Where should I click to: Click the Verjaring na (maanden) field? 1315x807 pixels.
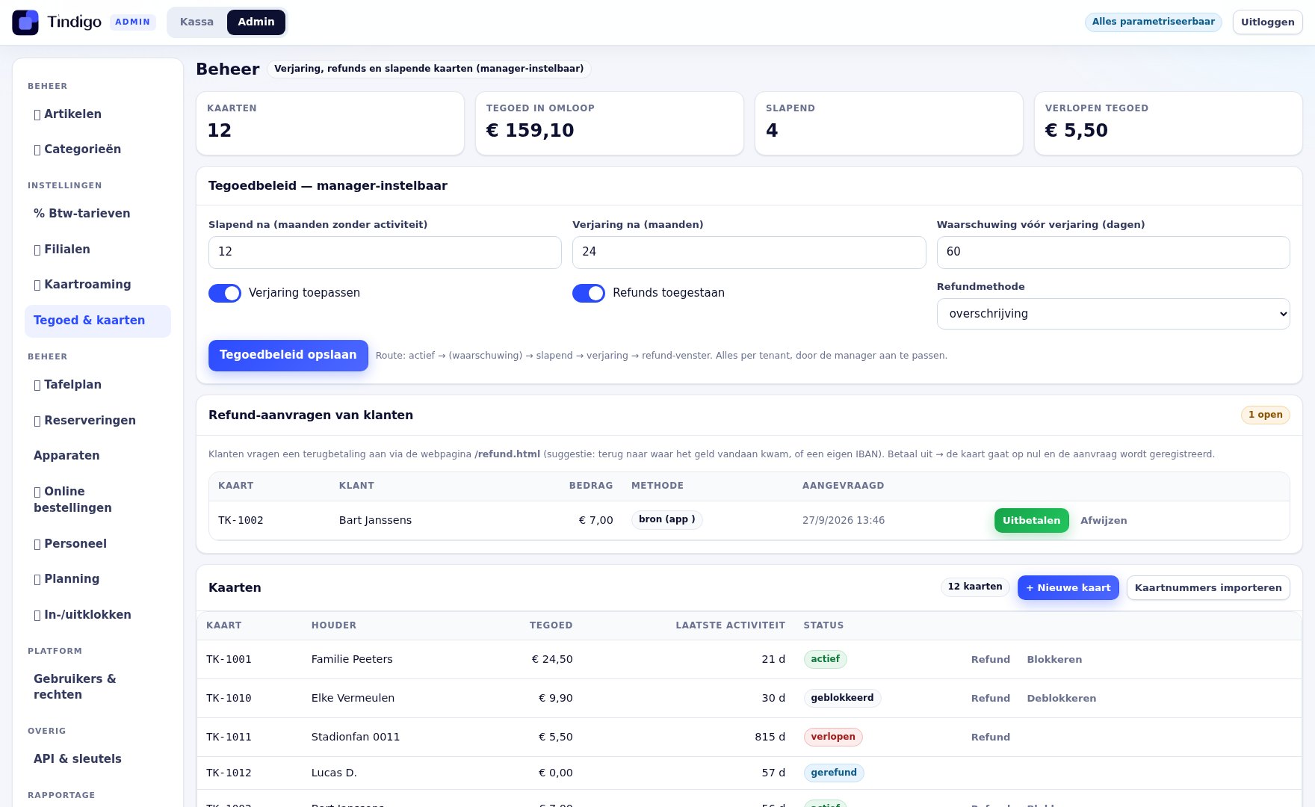[x=749, y=253]
